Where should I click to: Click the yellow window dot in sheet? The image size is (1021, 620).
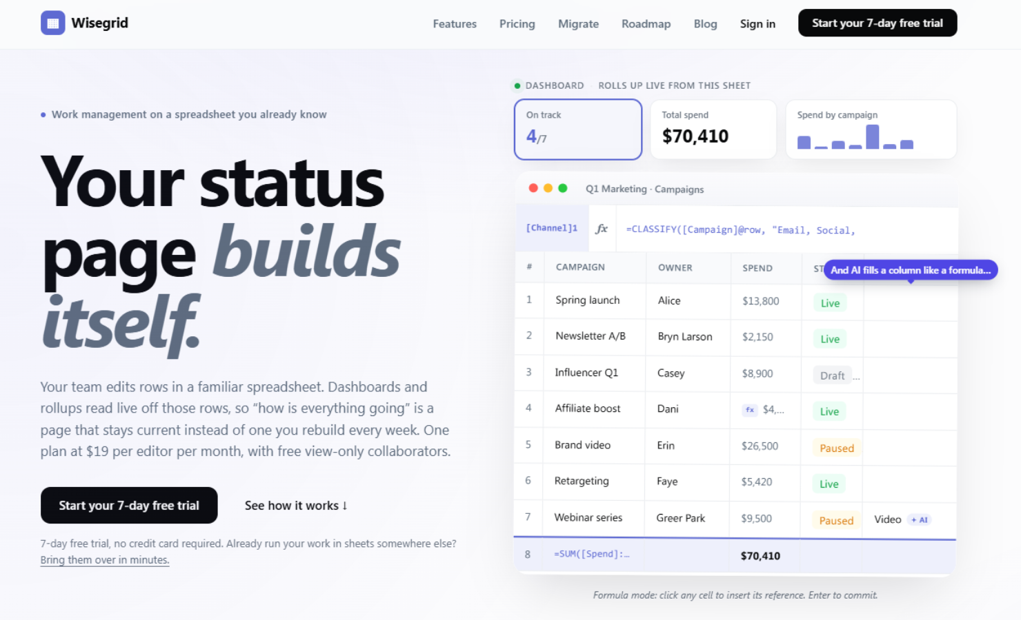click(x=548, y=188)
